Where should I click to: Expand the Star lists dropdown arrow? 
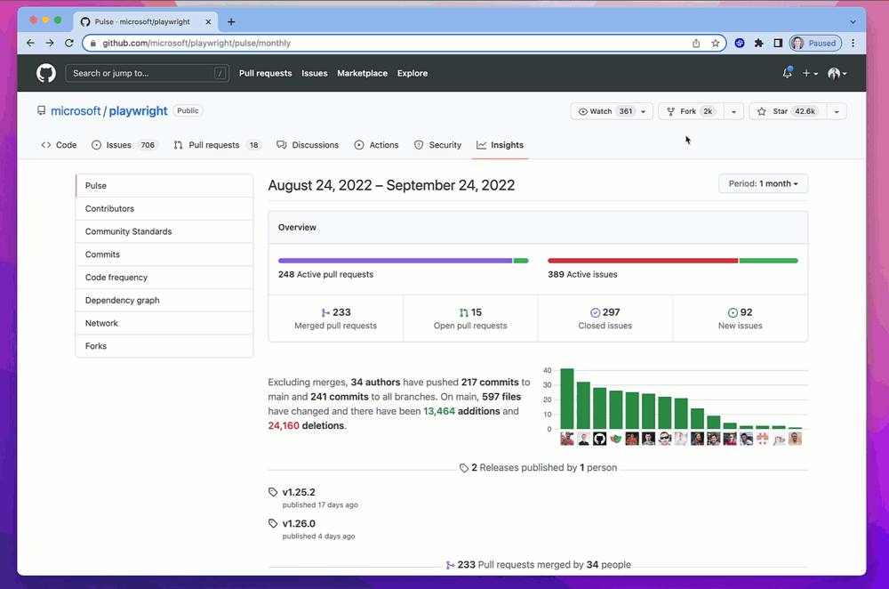[837, 111]
